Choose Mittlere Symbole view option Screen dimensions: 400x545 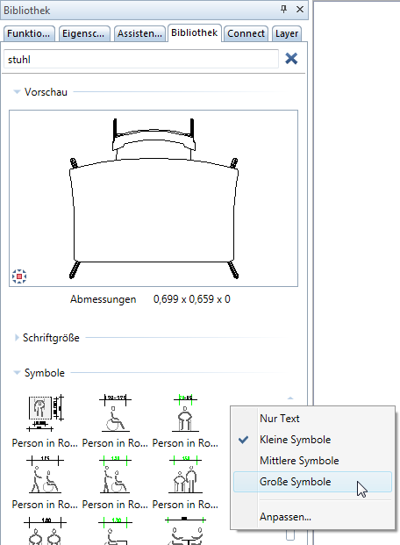299,461
